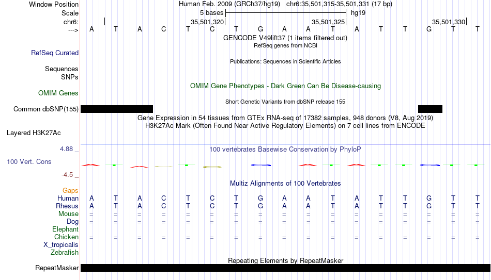Click Repeating Elements by RepeatMasker title

(286, 260)
